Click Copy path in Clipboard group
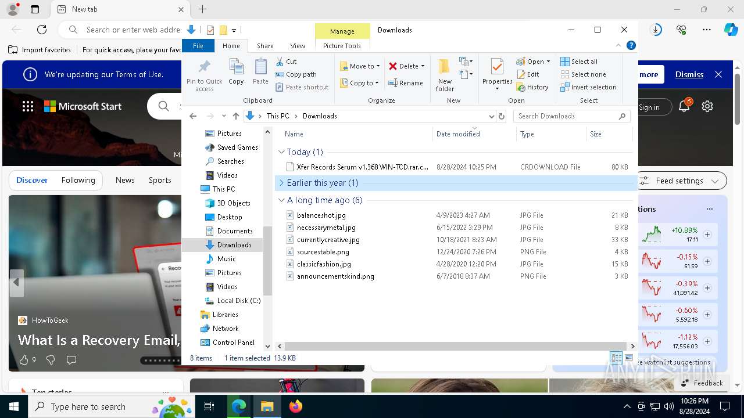Viewport: 744px width, 418px height. point(296,74)
